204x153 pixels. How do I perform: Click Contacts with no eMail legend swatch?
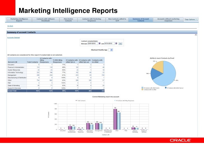(142, 89)
